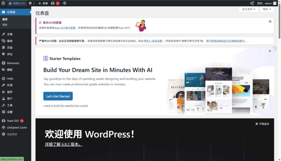281x161 pixels.
Task: Select 首页 under Dashboard
Action: pyautogui.click(x=5, y=19)
